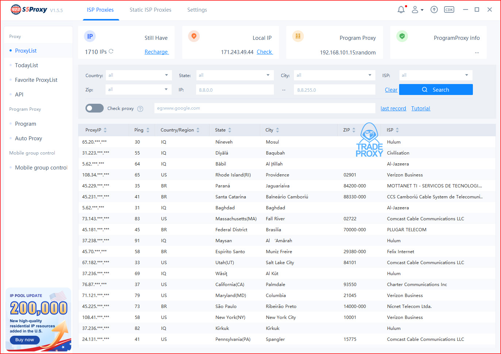
Task: Click the IP POOL UPDATE 200,000 banner
Action: (39, 320)
